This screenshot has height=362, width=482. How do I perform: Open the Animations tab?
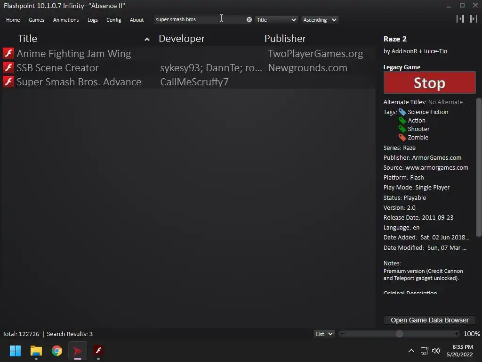click(x=66, y=20)
